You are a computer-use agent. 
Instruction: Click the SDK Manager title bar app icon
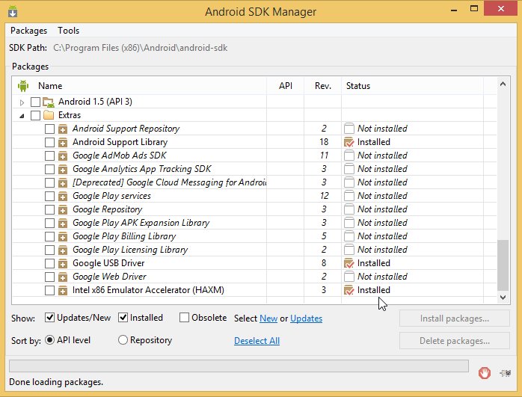click(x=13, y=12)
